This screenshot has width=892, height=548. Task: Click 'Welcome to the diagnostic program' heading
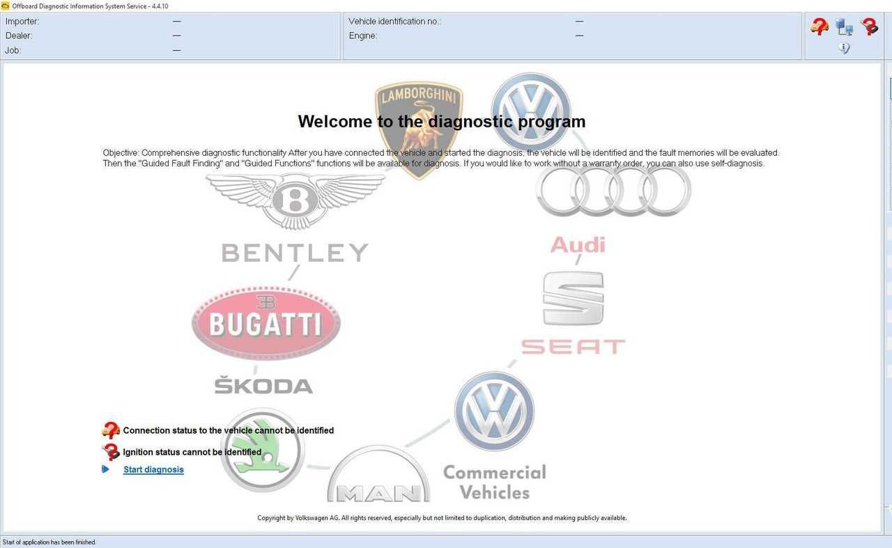442,121
